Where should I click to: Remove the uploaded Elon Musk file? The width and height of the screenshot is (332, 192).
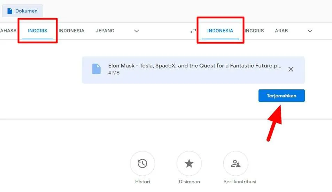(291, 69)
